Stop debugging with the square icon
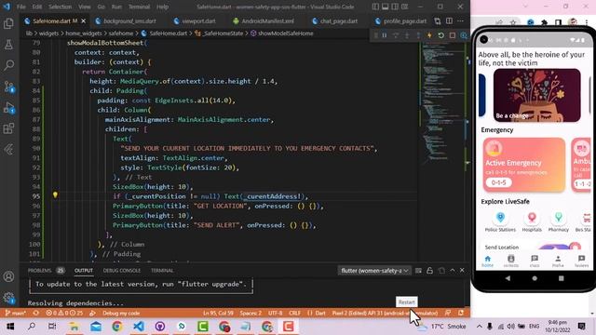The height and width of the screenshot is (335, 596). point(453,35)
